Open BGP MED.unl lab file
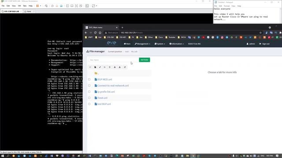Viewport: 282px width, 158px height. click(104, 79)
